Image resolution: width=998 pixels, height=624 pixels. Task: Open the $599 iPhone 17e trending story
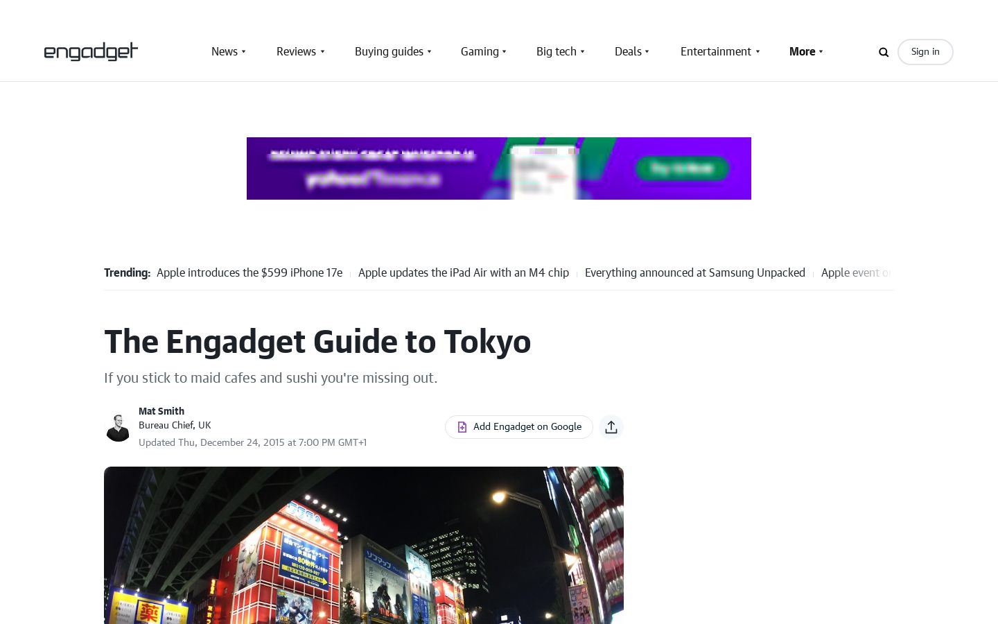click(x=249, y=273)
